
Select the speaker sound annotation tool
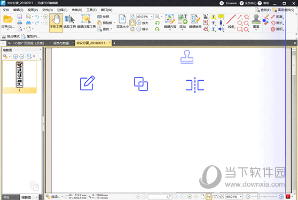tap(221, 29)
